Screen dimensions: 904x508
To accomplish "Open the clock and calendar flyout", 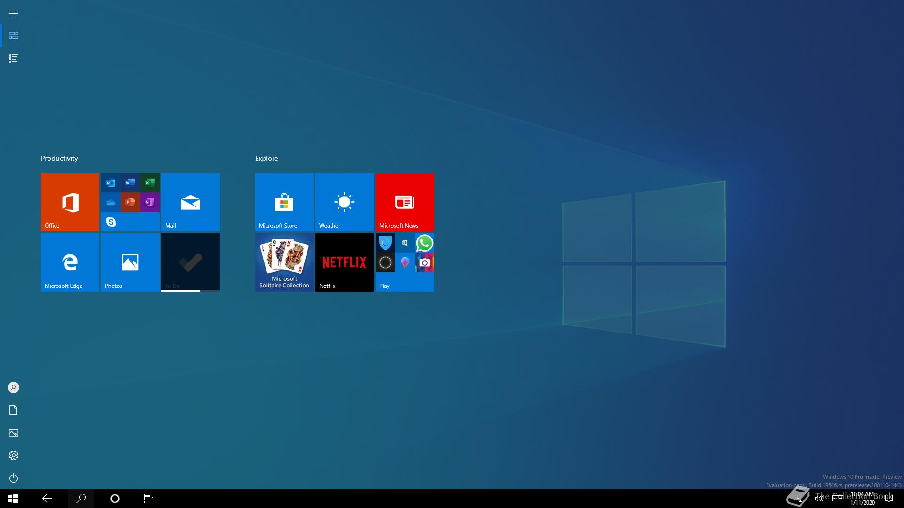I will (863, 499).
